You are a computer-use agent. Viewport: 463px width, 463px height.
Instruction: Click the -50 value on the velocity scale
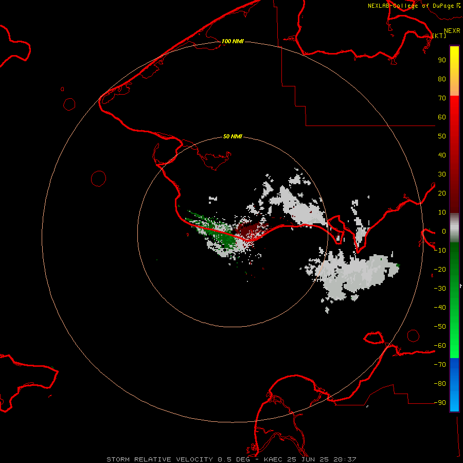pos(440,327)
